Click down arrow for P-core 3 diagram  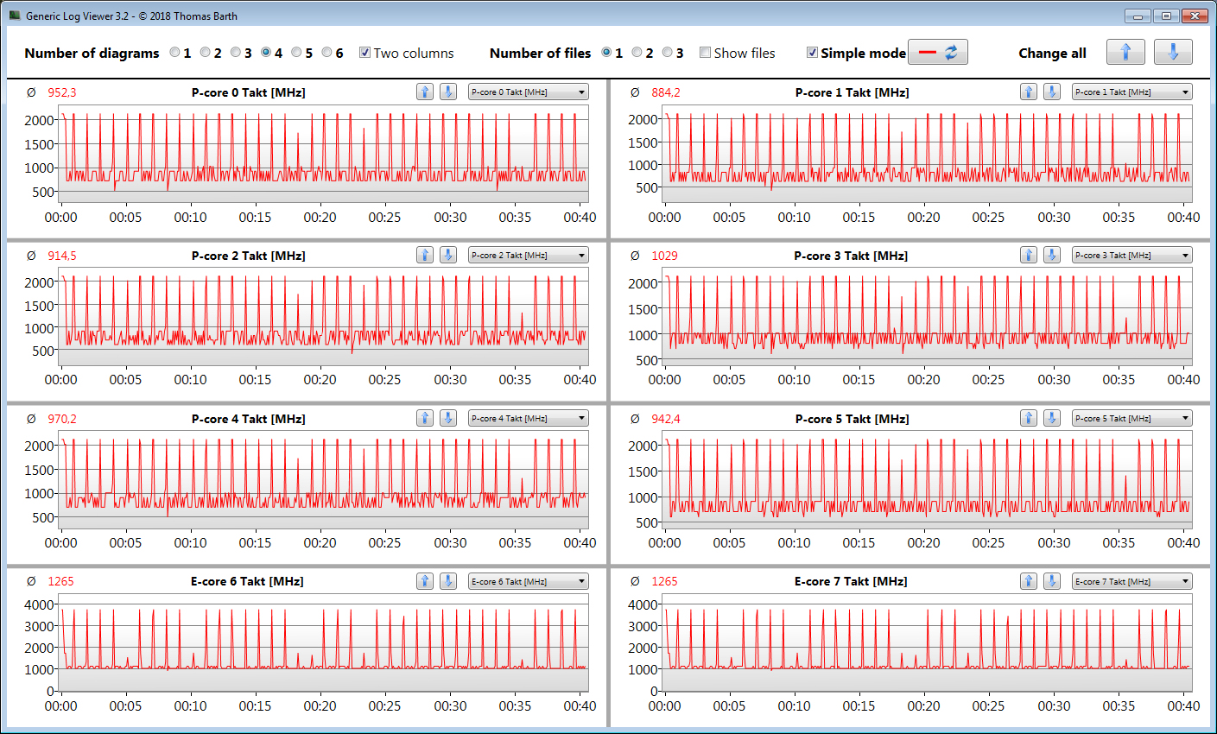pos(1051,255)
